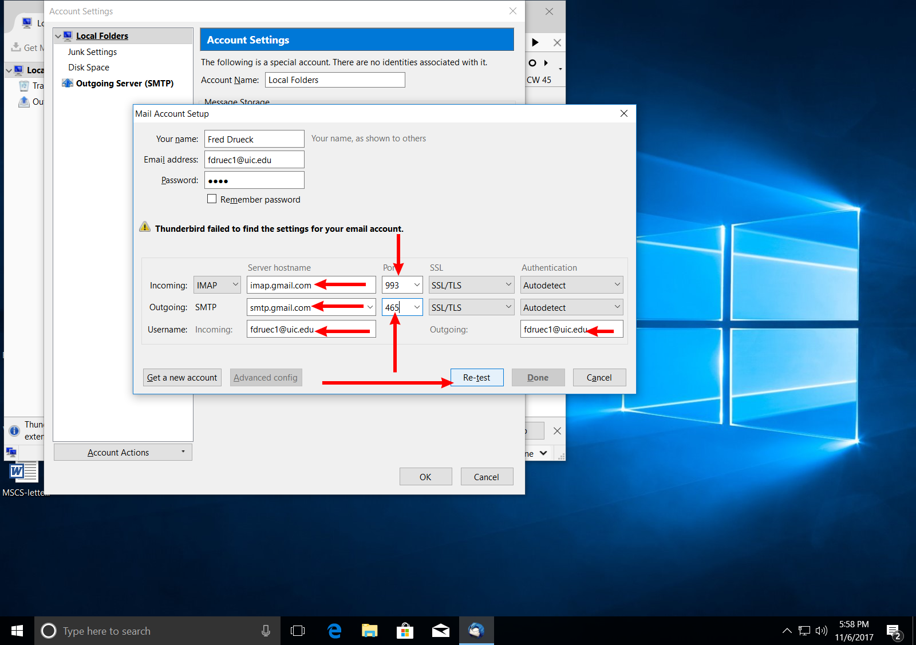The width and height of the screenshot is (916, 645).
Task: Click the Get Messages icon in Thunderbird toolbar
Action: pyautogui.click(x=16, y=47)
